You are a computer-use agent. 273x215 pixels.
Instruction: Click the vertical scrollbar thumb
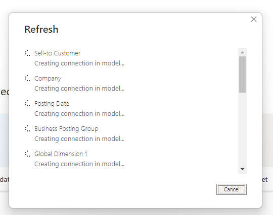[x=242, y=75]
